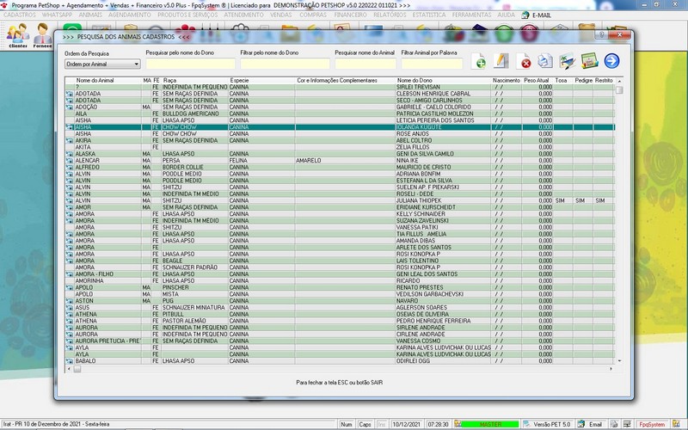Click the Filtrar Animal por Palavra field
688x430 pixels.
pos(432,64)
